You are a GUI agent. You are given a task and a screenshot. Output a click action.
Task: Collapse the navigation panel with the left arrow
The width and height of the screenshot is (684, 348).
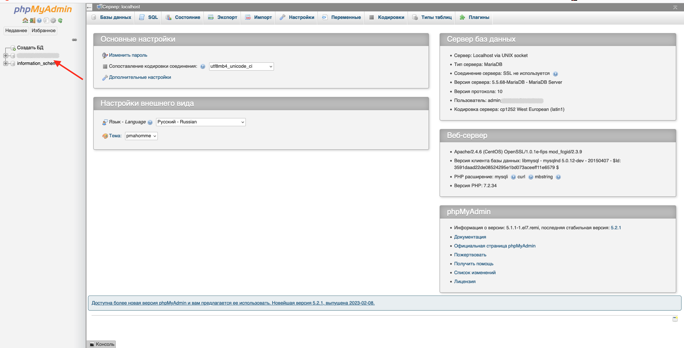pyautogui.click(x=89, y=7)
